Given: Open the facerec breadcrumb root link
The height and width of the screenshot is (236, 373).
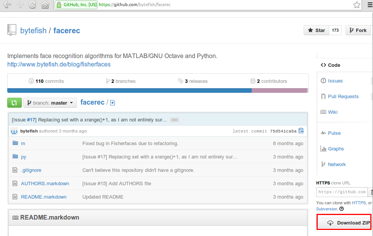Looking at the screenshot, I should click(x=92, y=102).
